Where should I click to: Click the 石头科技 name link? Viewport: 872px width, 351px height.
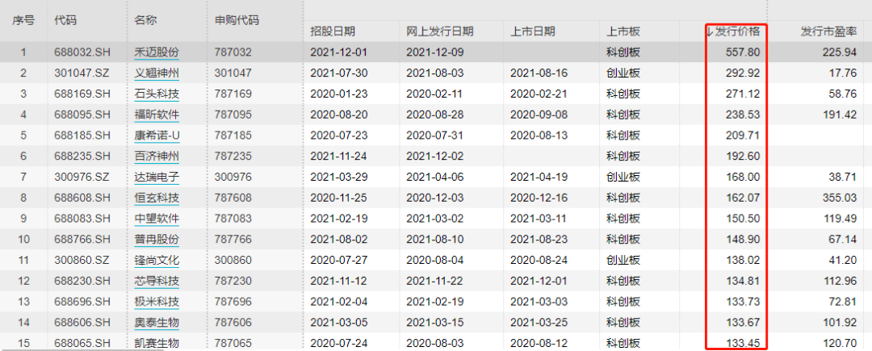(157, 94)
